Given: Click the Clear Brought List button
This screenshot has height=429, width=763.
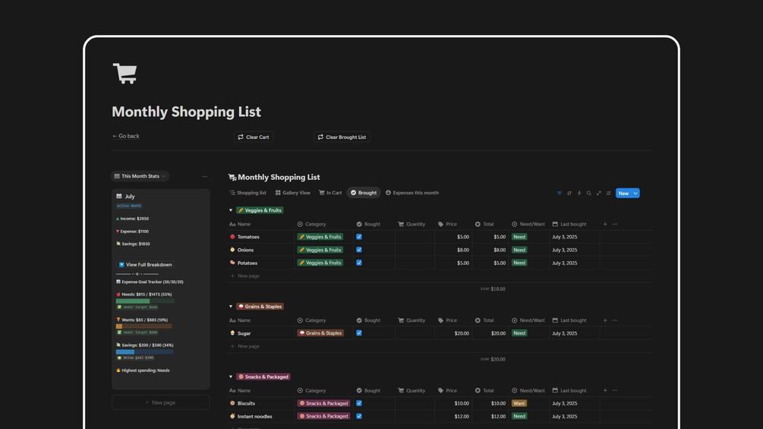Looking at the screenshot, I should [x=342, y=137].
